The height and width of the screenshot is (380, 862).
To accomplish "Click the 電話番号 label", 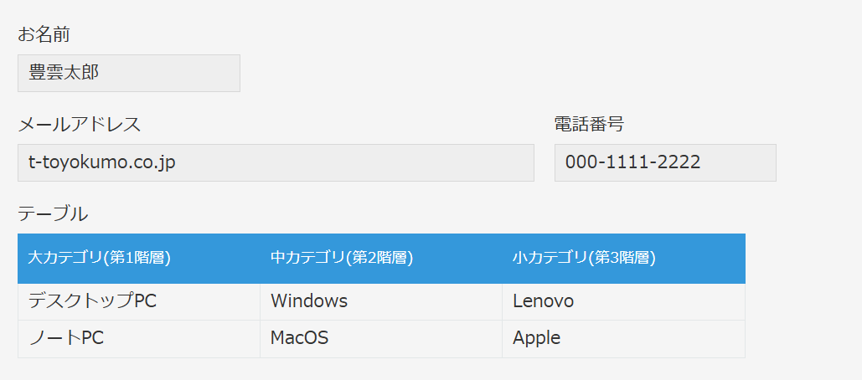I will [590, 125].
